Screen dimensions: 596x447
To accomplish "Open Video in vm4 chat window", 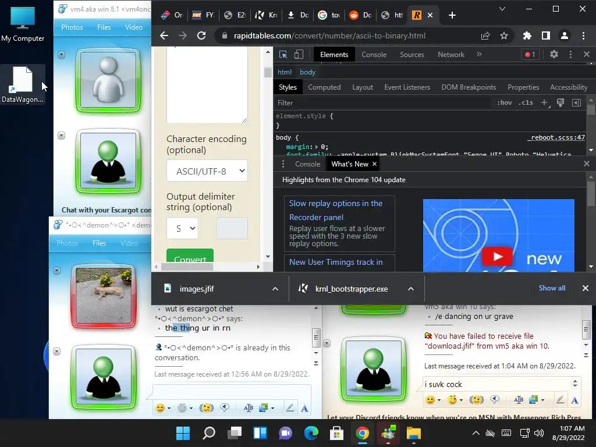I will point(134,27).
